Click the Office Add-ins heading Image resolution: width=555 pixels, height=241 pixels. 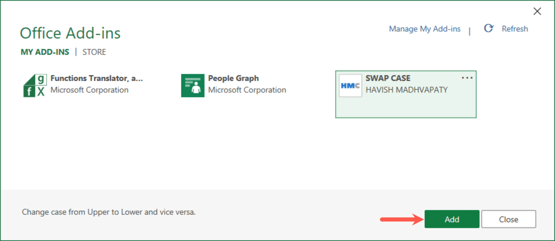(x=70, y=33)
